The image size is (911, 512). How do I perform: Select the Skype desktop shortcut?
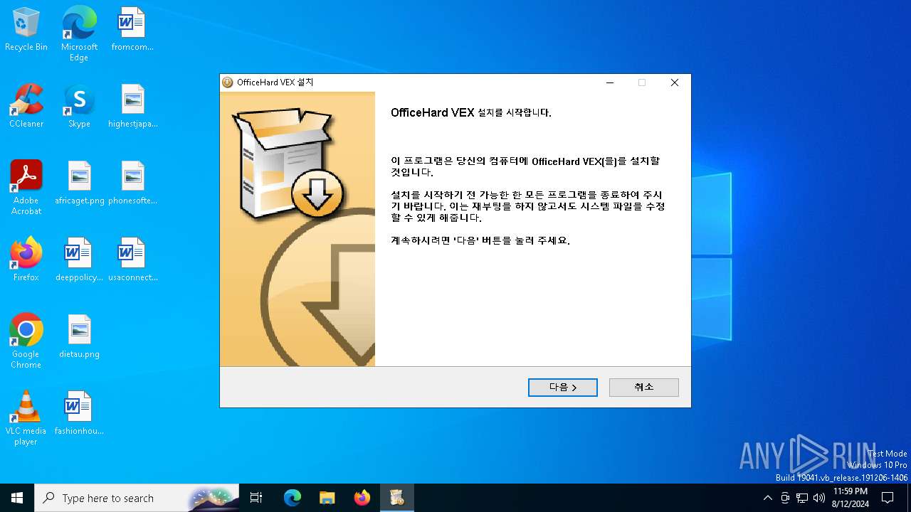79,107
